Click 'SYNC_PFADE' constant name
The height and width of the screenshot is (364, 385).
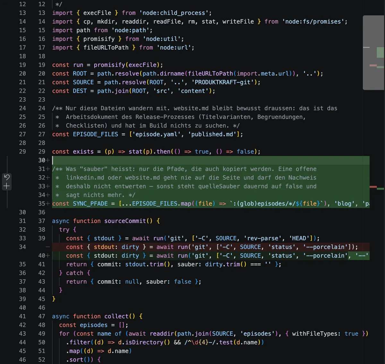pyautogui.click(x=90, y=203)
